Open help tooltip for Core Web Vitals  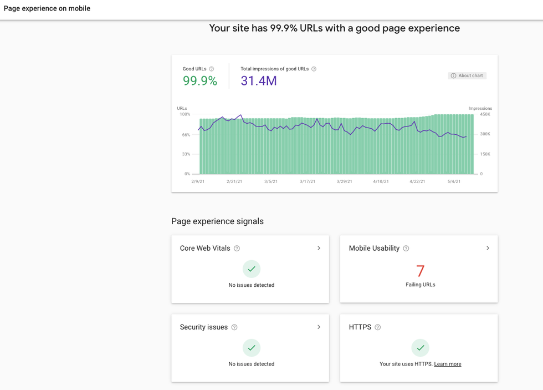(x=237, y=249)
